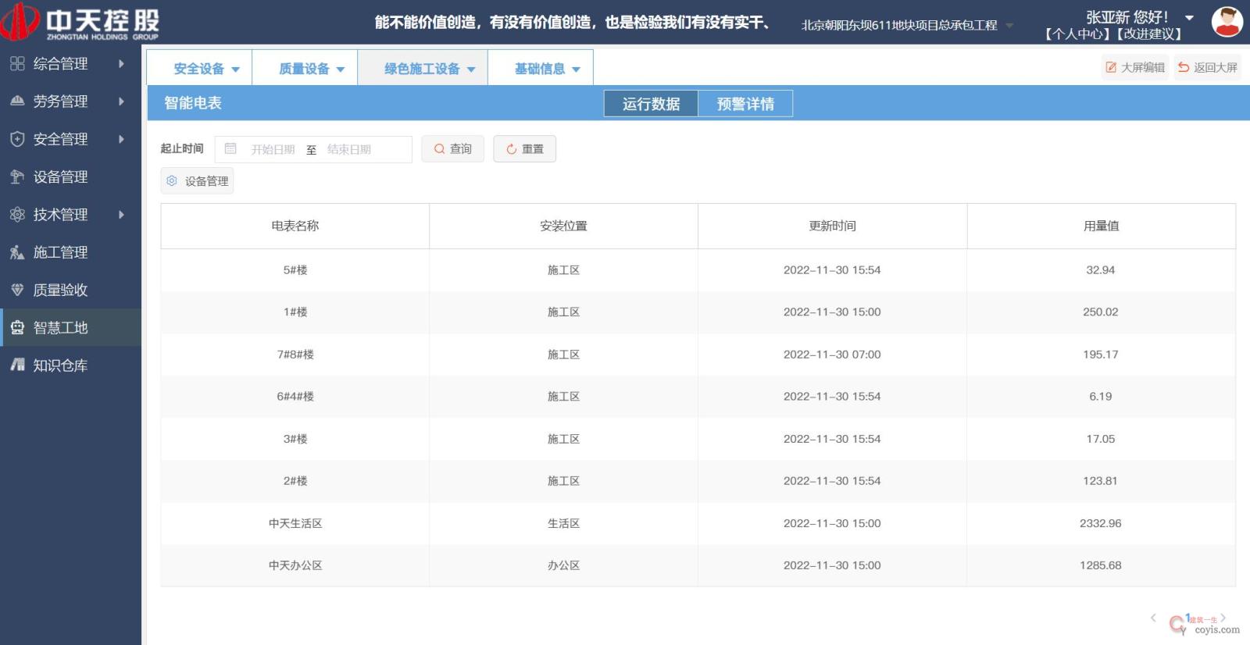Click usage value 250.02

click(1100, 312)
